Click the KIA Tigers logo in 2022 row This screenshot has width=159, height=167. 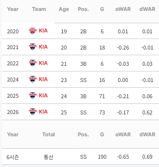click(32, 63)
